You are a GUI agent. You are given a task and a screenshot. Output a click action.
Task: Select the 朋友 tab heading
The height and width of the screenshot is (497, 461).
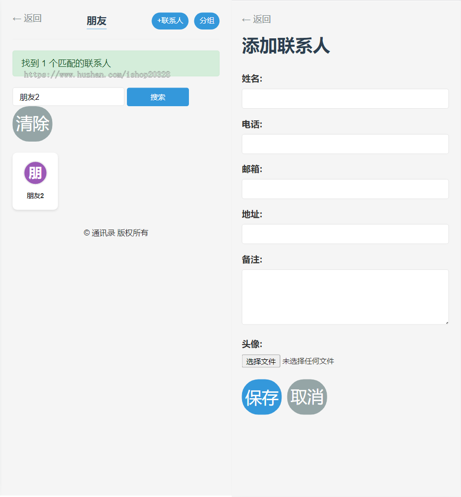pos(96,21)
